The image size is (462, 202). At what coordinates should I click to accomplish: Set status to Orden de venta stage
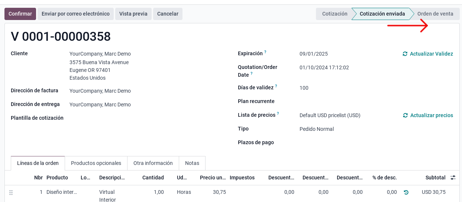tap(435, 14)
